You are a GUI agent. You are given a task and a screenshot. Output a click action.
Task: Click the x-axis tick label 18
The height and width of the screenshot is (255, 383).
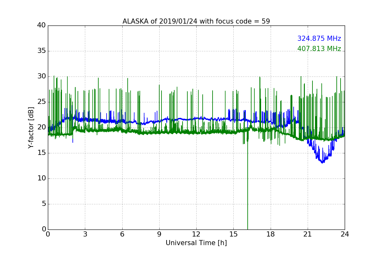point(270,234)
